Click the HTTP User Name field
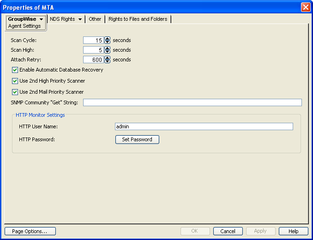 (204, 126)
